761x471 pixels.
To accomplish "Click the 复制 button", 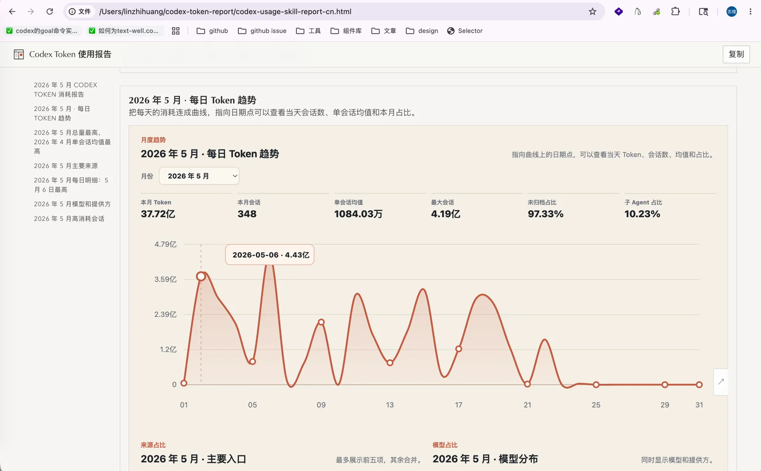I will (x=736, y=54).
